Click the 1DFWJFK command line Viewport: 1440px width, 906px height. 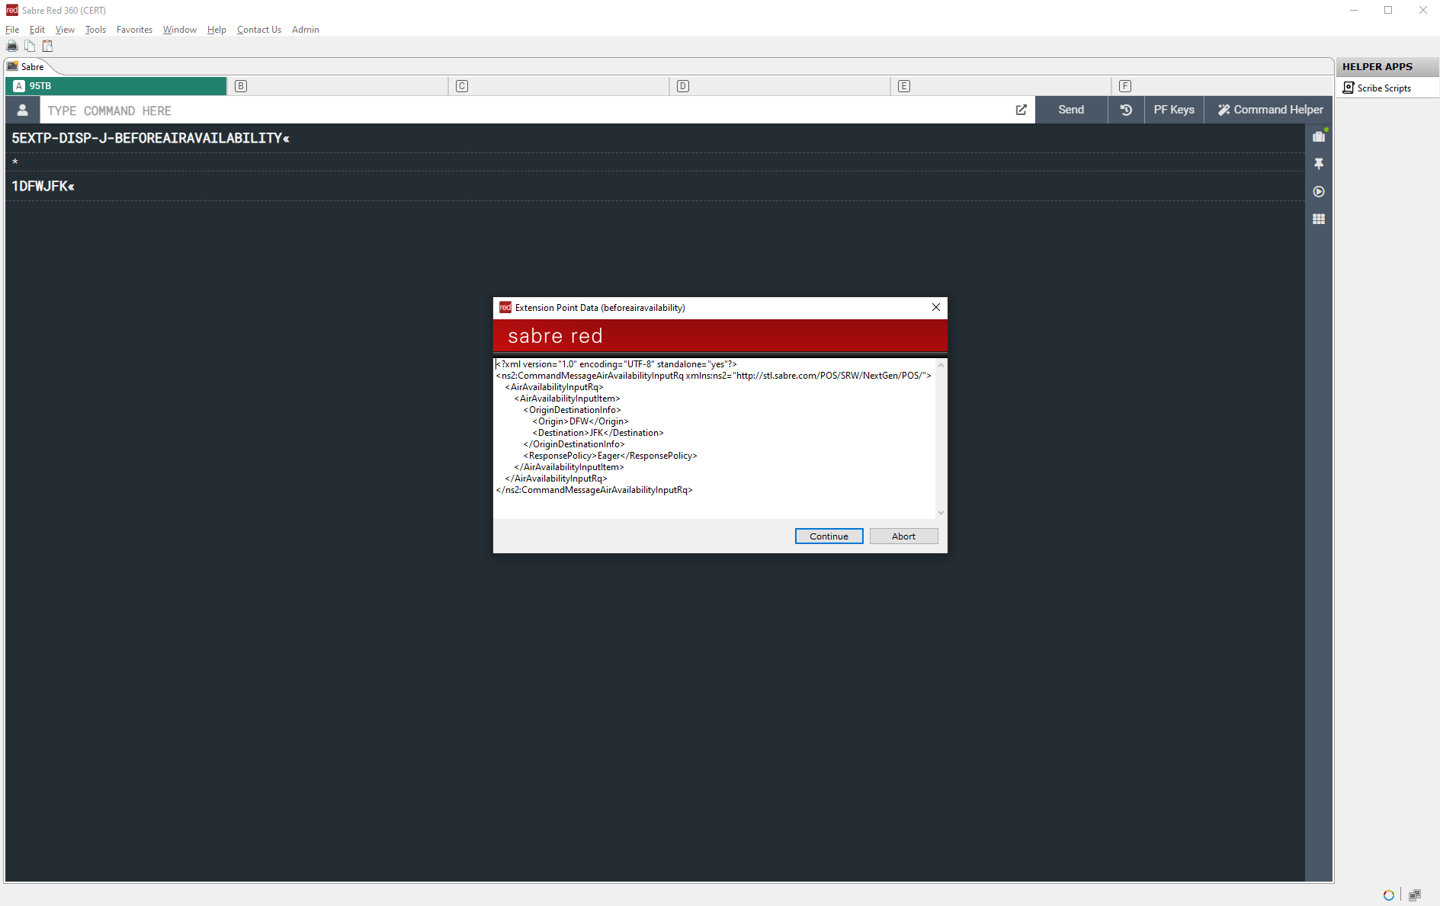pos(43,186)
